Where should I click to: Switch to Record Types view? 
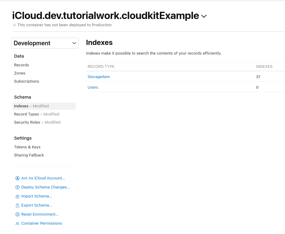27,114
